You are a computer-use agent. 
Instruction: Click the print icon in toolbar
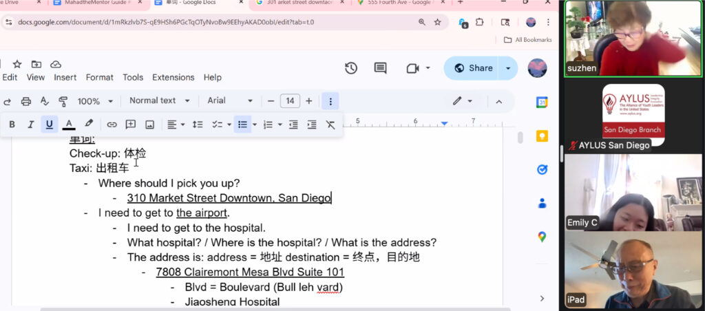click(x=26, y=101)
